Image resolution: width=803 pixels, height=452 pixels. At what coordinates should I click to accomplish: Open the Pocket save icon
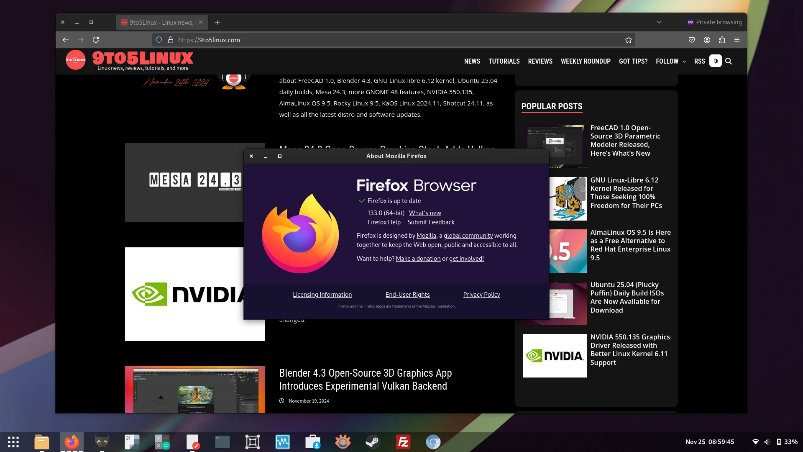[692, 40]
